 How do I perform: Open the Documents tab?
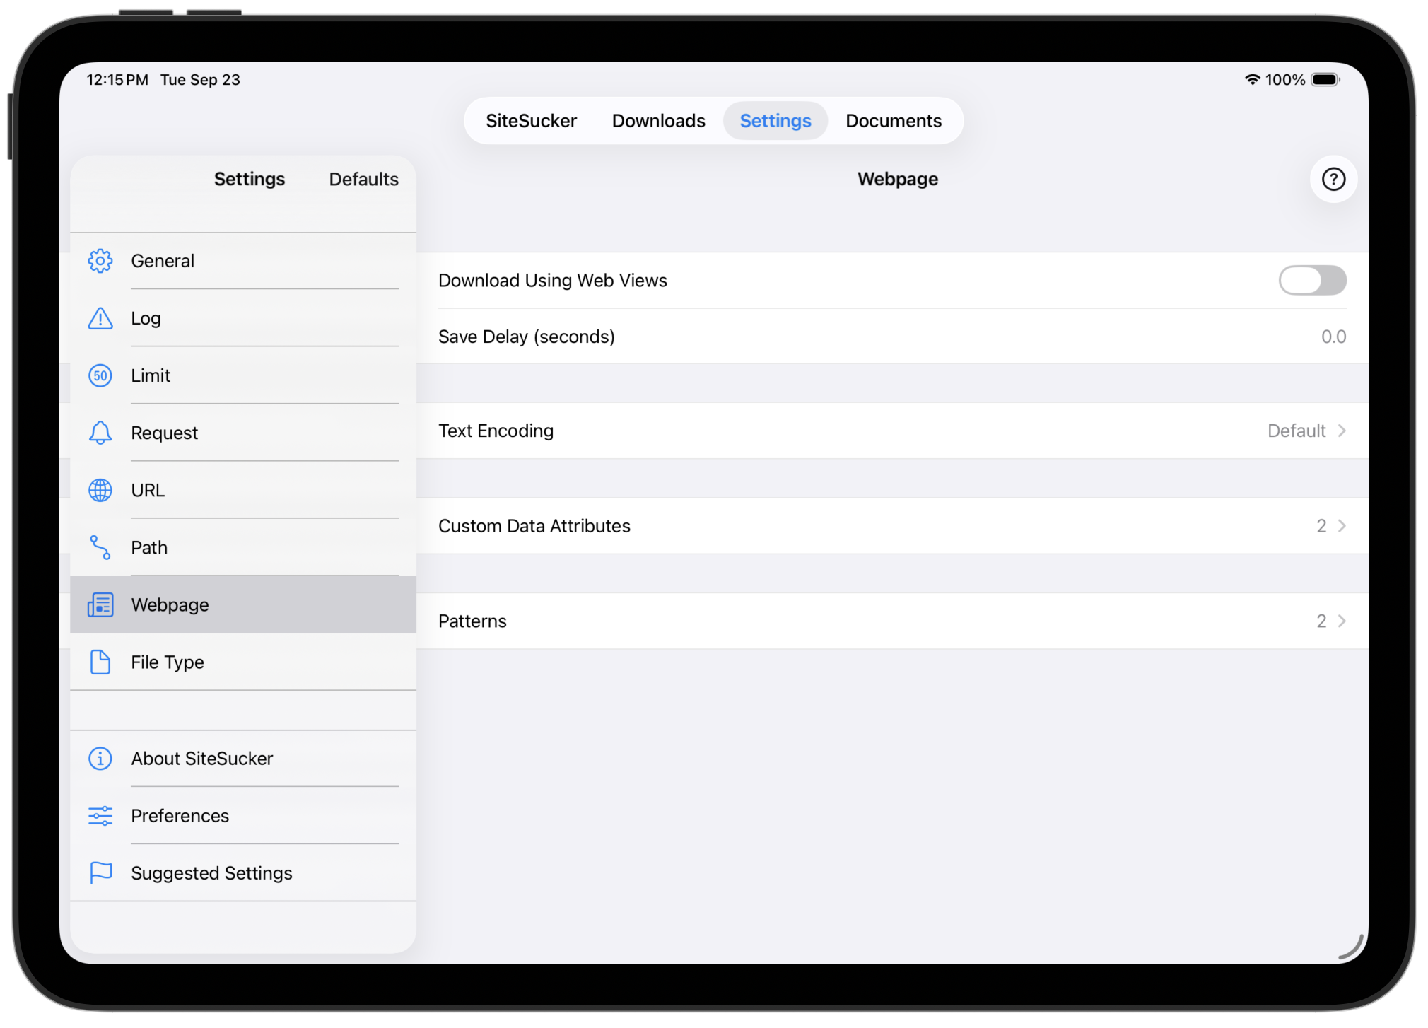pos(894,121)
